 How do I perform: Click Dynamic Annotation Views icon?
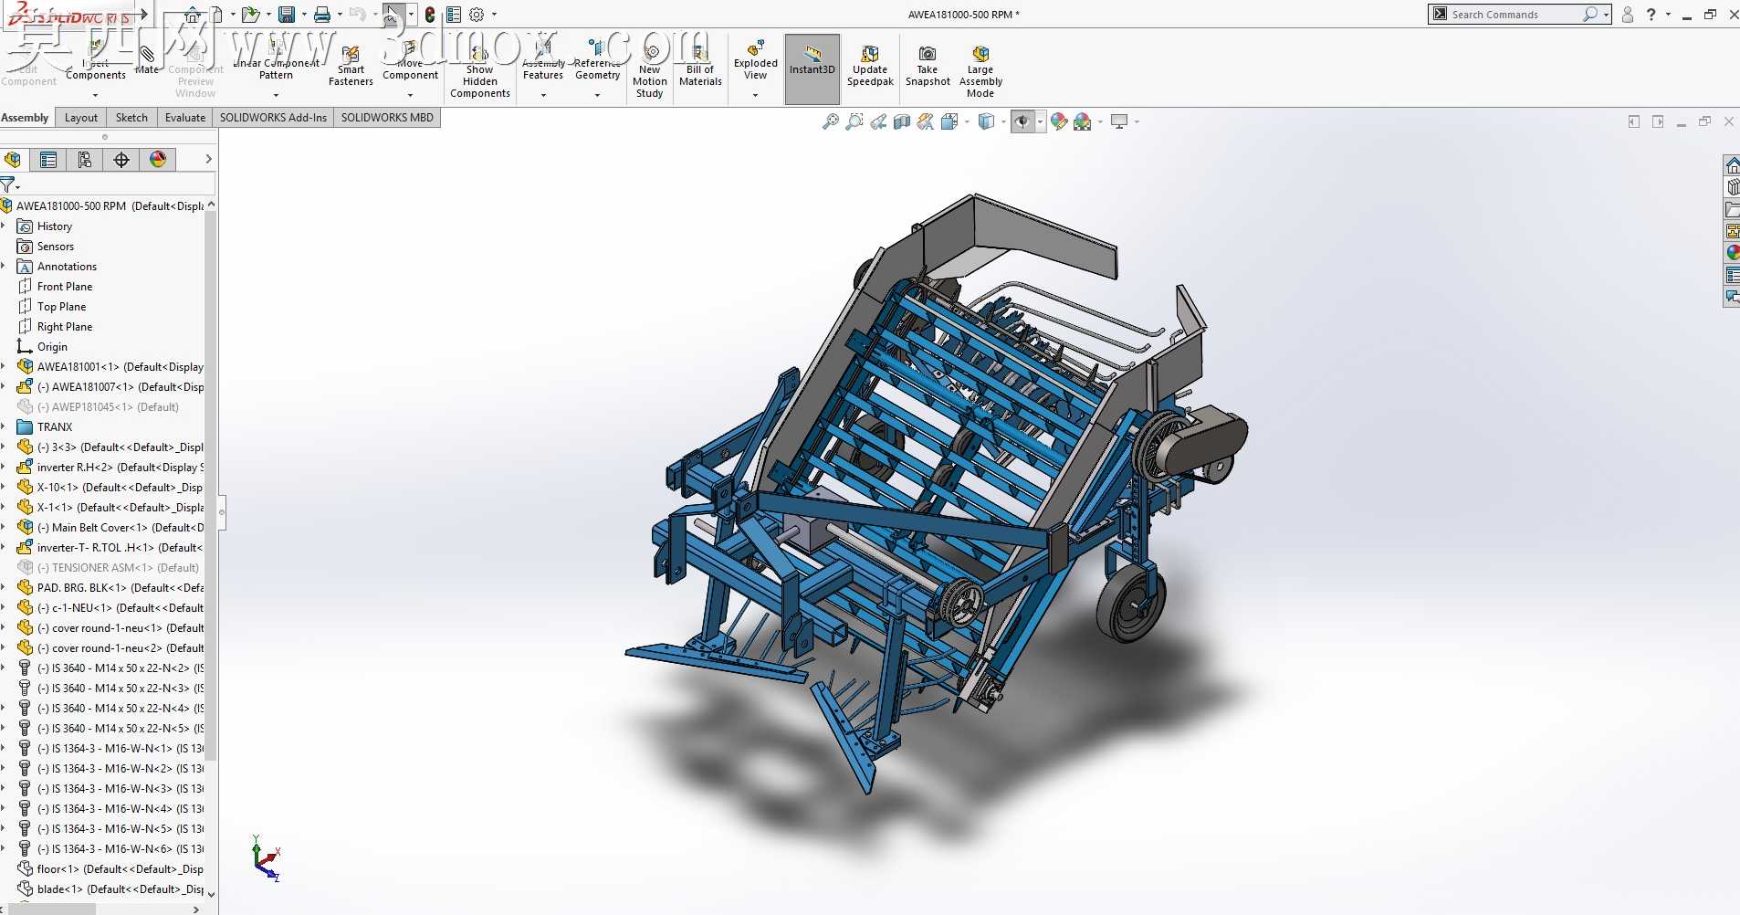point(926,121)
